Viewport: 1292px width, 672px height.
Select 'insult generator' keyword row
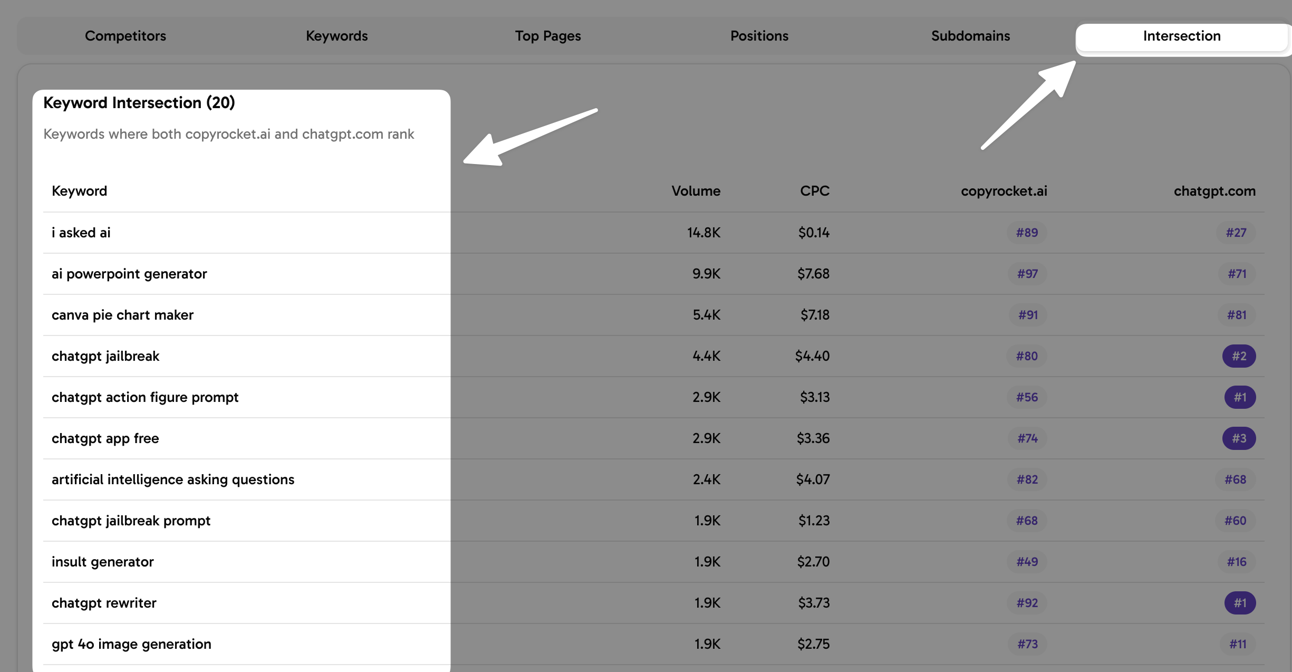(103, 562)
